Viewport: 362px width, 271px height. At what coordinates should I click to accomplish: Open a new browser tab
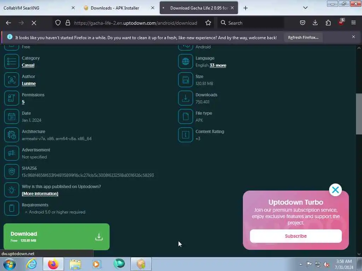(245, 8)
